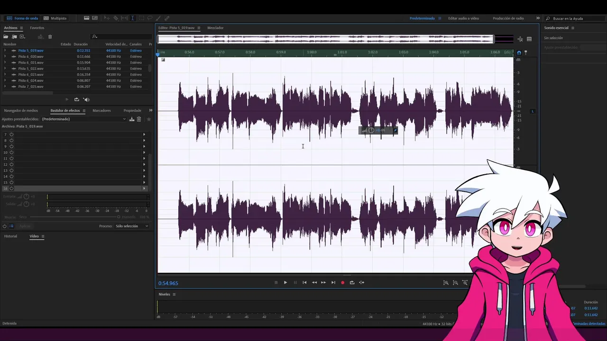Open Predeterminado workspace

point(422,18)
